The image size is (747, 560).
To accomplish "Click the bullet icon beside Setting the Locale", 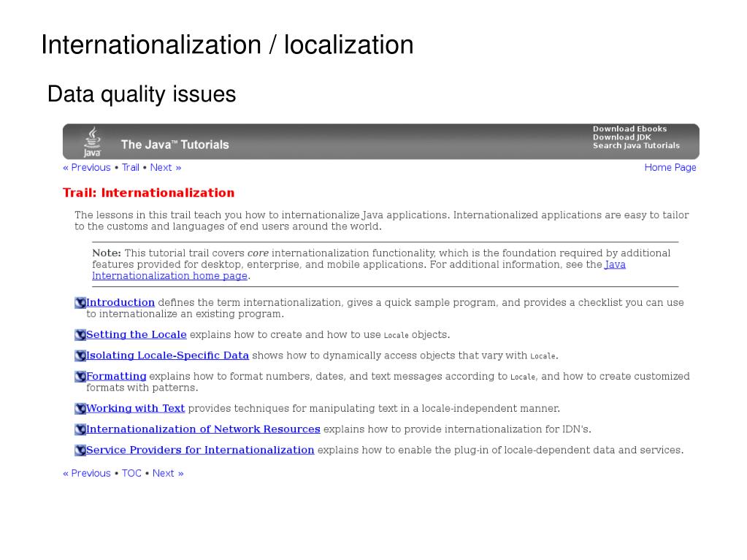I will (80, 335).
